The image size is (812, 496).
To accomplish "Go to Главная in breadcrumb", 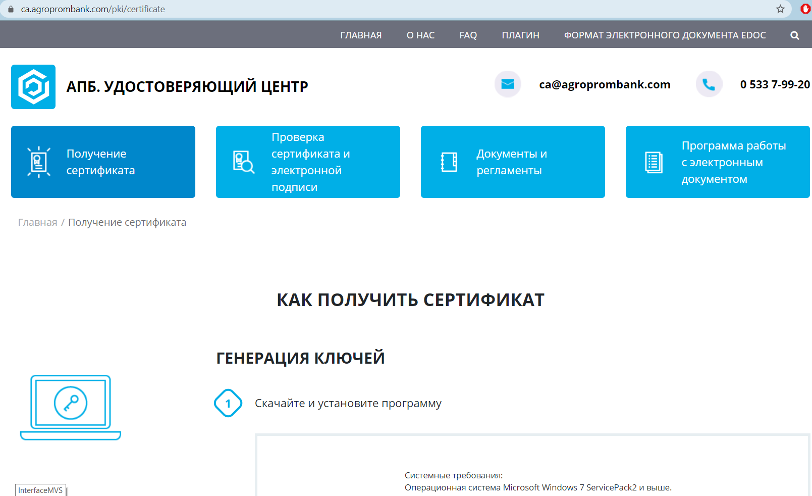I will (37, 222).
